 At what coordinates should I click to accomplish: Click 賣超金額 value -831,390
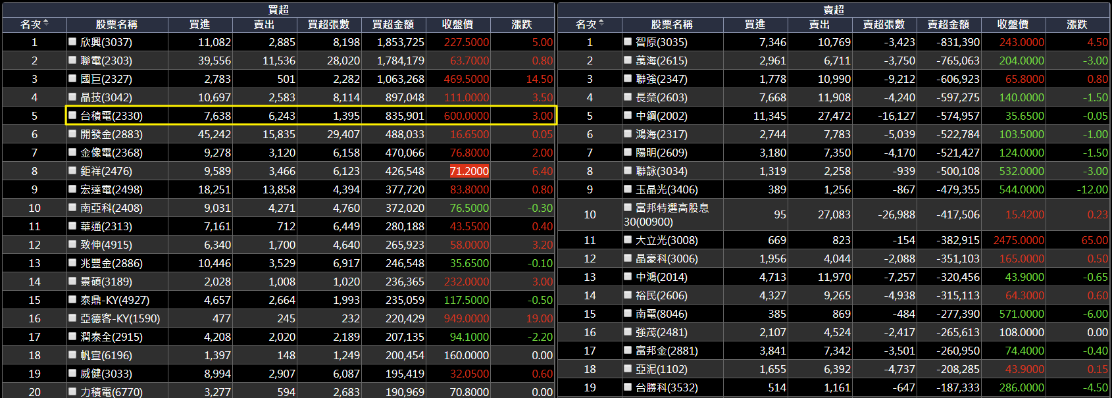point(958,42)
